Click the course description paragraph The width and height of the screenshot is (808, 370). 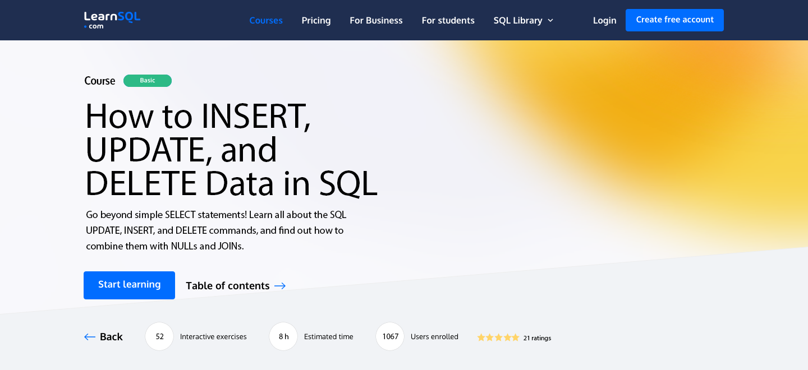[216, 230]
